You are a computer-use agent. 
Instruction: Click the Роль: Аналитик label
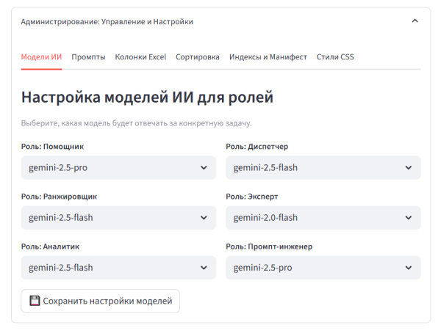click(50, 246)
